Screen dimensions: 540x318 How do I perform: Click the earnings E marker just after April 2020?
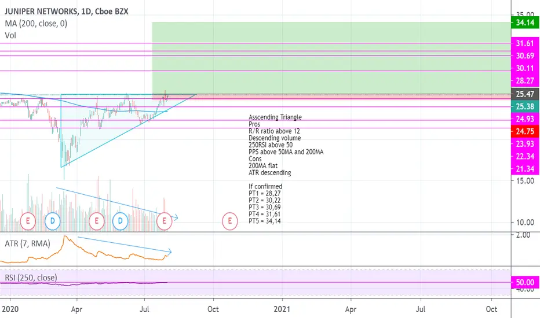coord(96,221)
